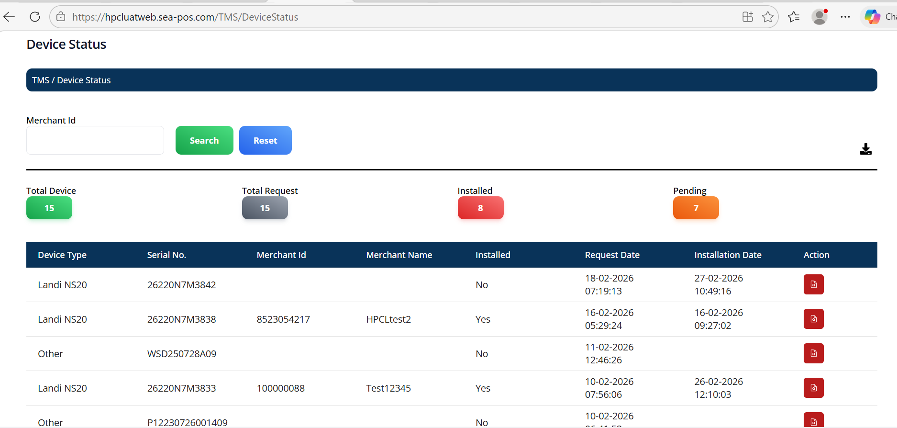897x428 pixels.
Task: Open action icon for serial WSD250728A09
Action: pos(813,353)
